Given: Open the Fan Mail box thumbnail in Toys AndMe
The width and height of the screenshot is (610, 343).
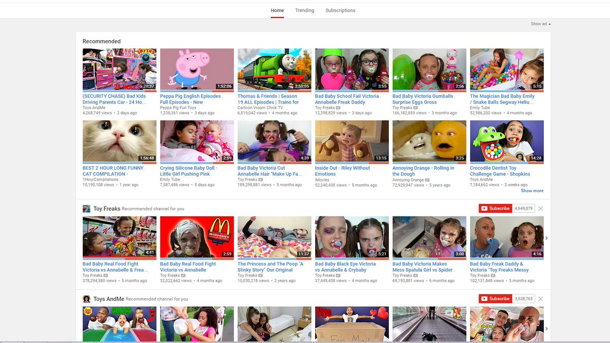Looking at the screenshot, I should click(352, 324).
